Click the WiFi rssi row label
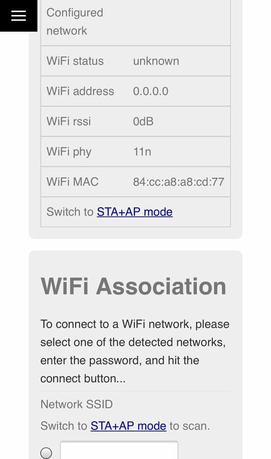This screenshot has height=459, width=271. (69, 121)
